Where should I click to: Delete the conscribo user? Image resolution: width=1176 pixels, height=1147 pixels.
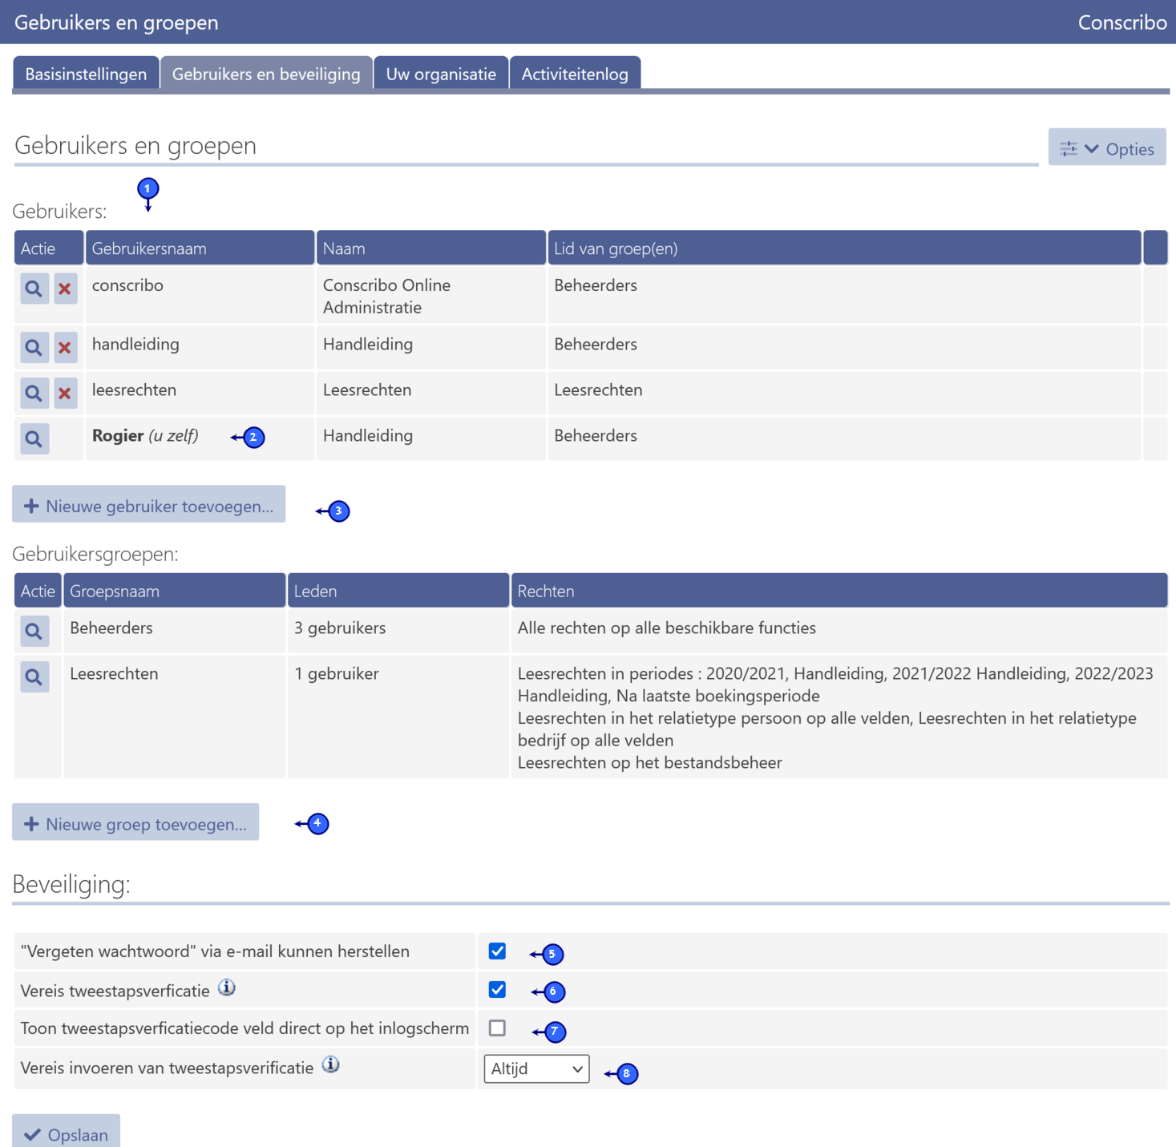[x=66, y=289]
